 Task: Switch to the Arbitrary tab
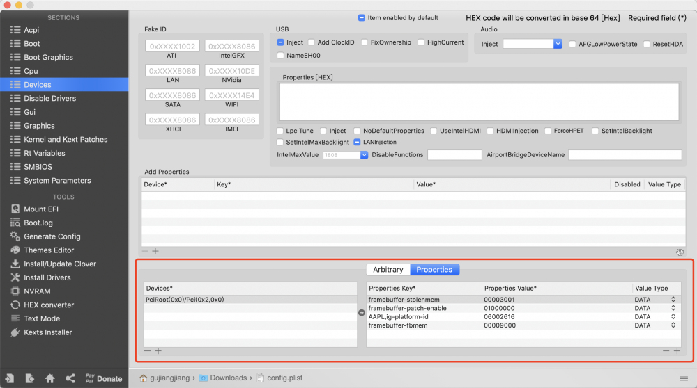tap(388, 270)
